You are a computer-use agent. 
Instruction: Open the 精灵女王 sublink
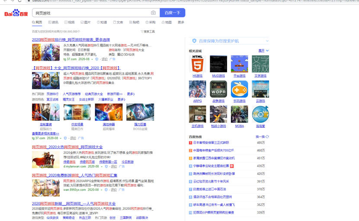click(69, 99)
